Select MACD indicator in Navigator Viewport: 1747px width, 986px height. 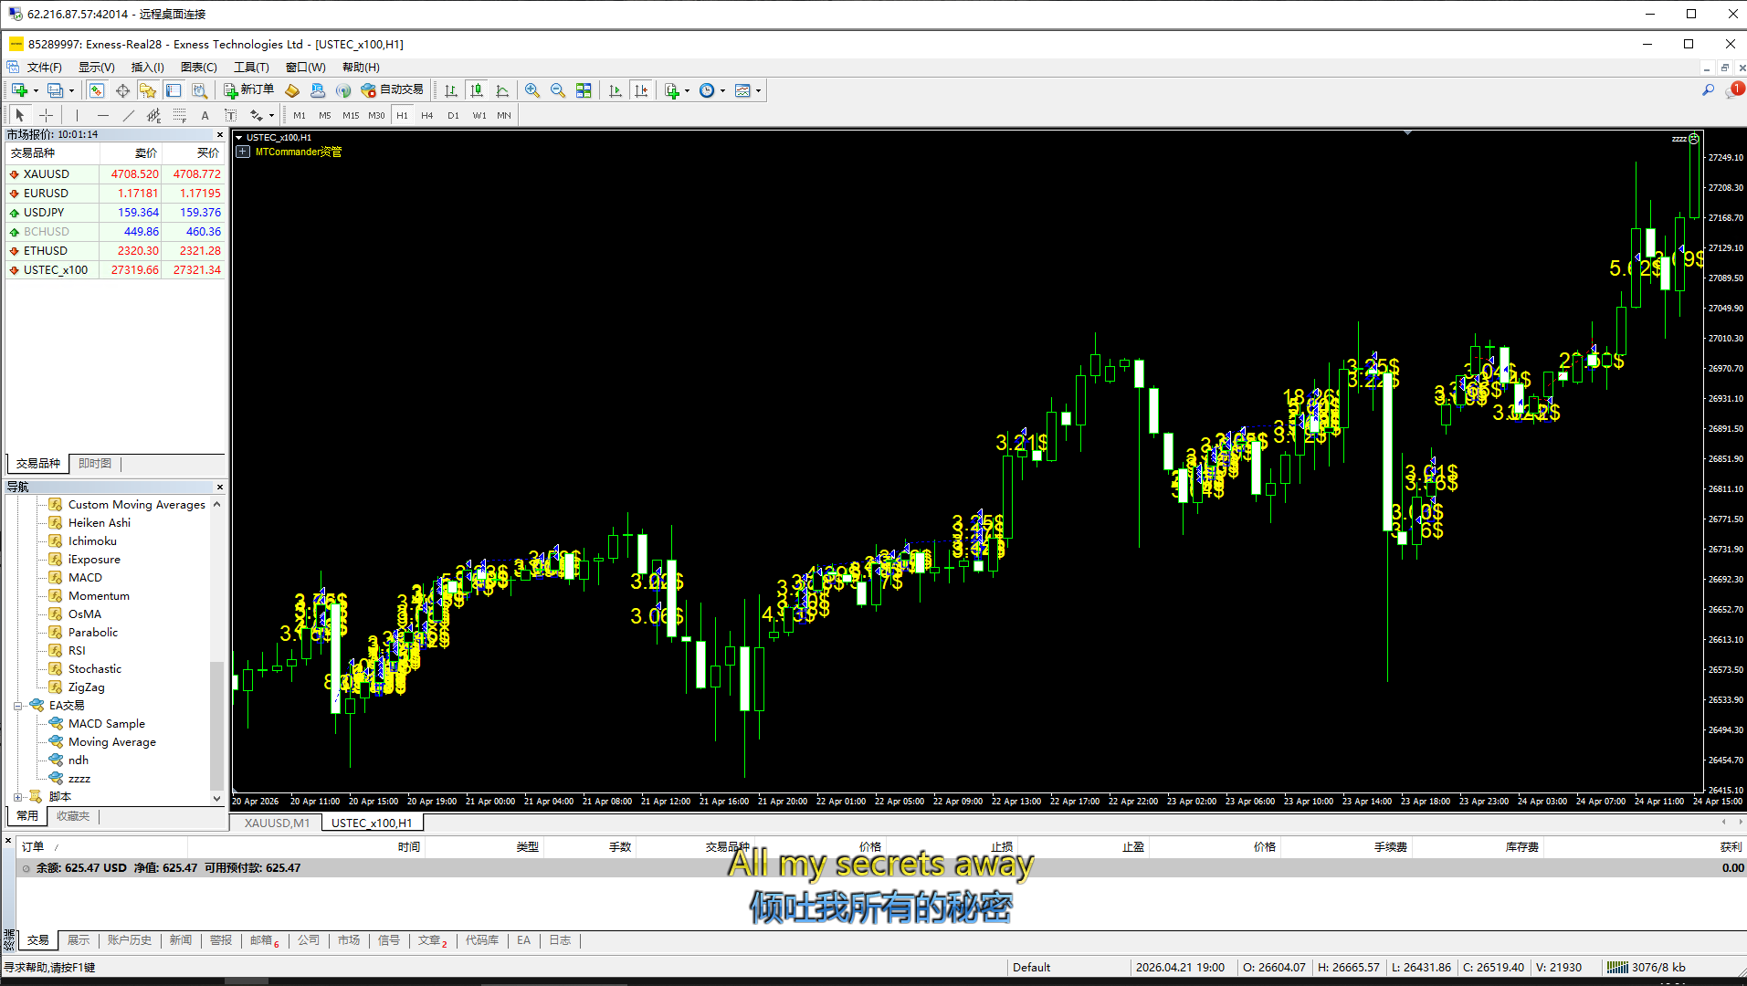click(85, 578)
